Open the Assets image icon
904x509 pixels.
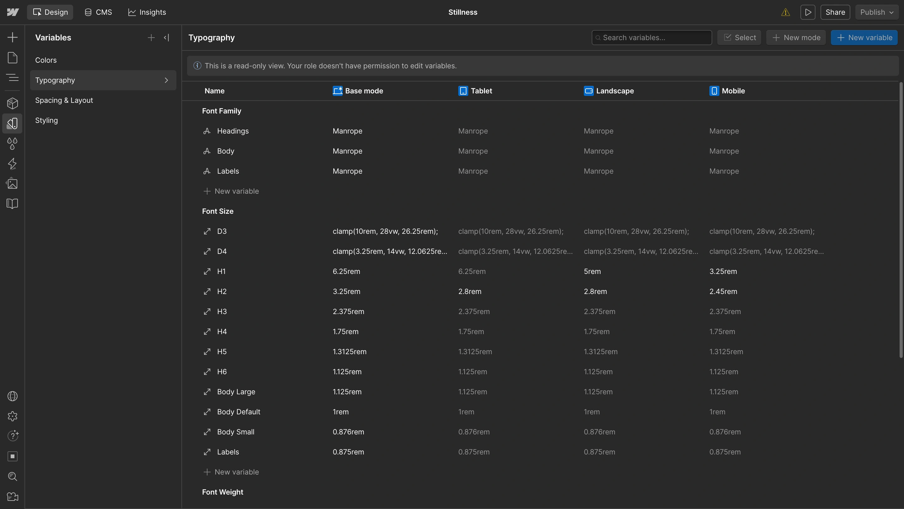pyautogui.click(x=13, y=184)
